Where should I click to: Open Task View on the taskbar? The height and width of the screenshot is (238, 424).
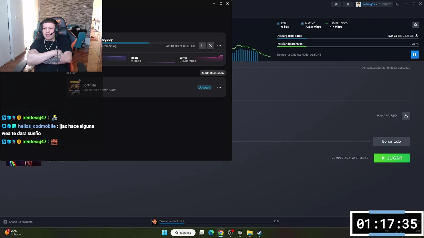[x=201, y=233]
